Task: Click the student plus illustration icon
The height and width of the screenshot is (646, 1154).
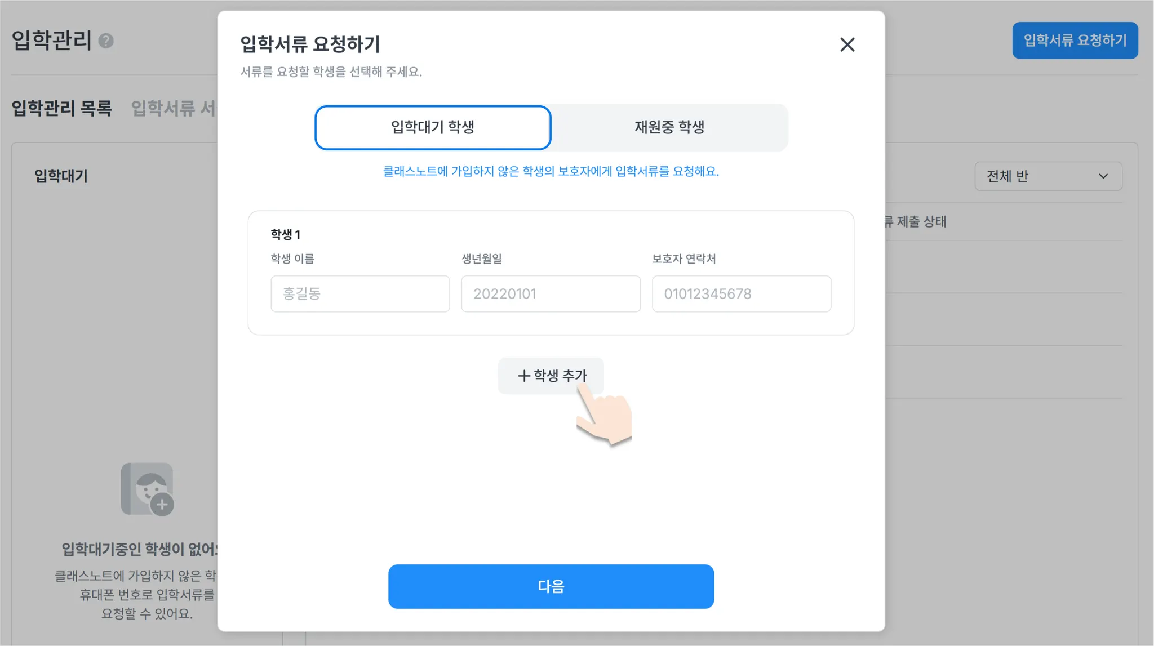Action: coord(147,489)
